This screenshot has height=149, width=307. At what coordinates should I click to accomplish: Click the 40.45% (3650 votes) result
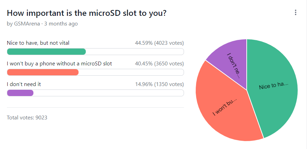[x=159, y=64]
